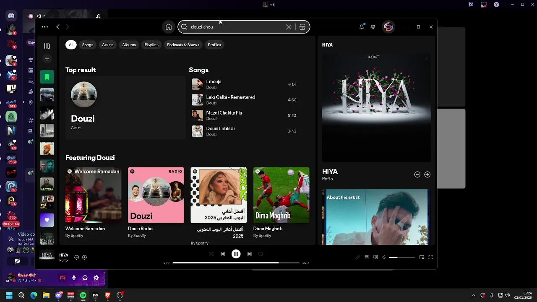The image size is (537, 302).
Task: Switch to the Artists filter
Action: (x=108, y=45)
